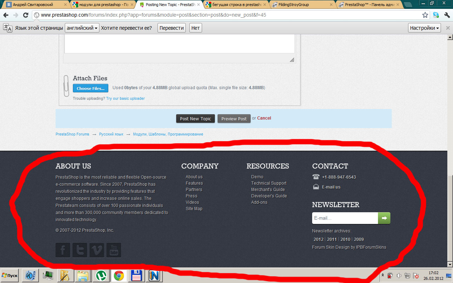Image resolution: width=453 pixels, height=283 pixels.
Task: Click the page scrollbar down arrow
Action: [450, 264]
